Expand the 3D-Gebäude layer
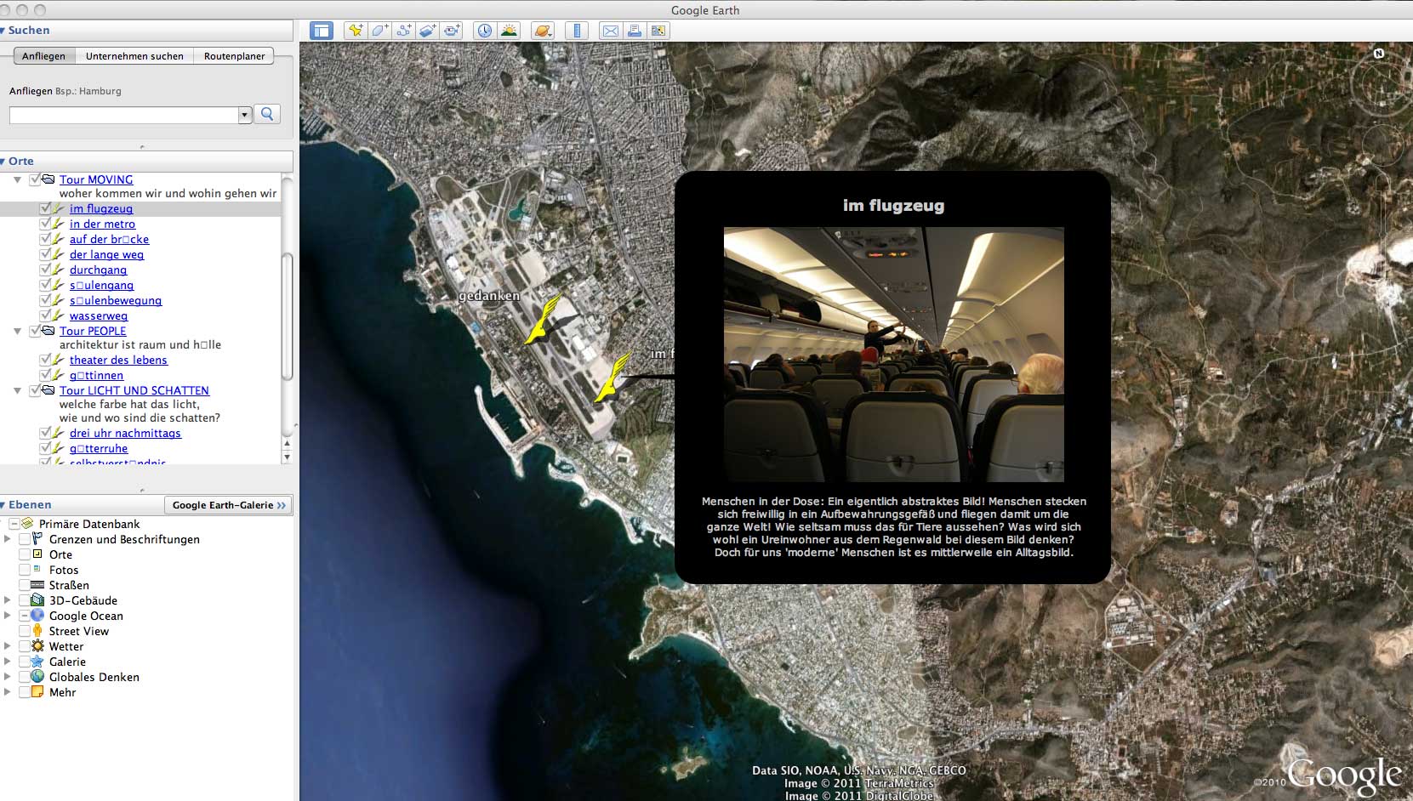The height and width of the screenshot is (801, 1413). pos(8,600)
